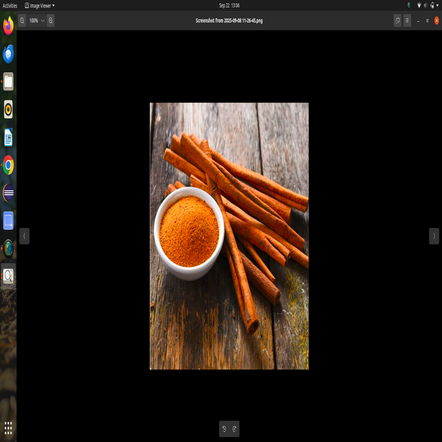
Task: Show all applications grid
Action: tap(8, 427)
